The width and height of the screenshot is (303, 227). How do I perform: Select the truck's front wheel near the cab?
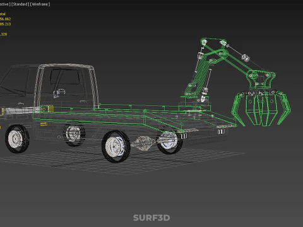[17, 139]
